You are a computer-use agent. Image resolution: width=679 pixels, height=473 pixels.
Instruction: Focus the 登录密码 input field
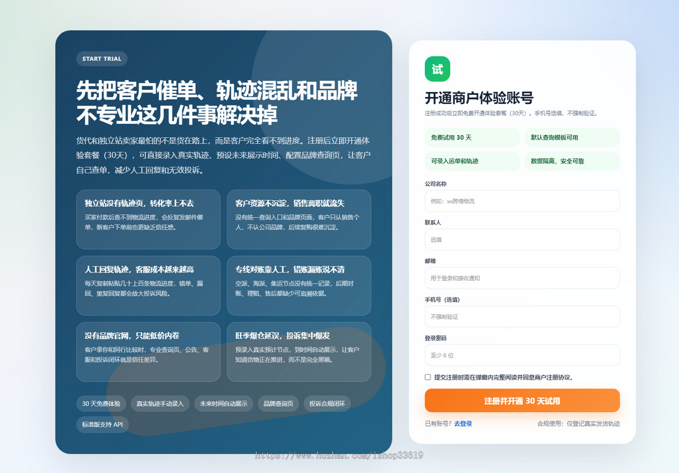pos(522,355)
